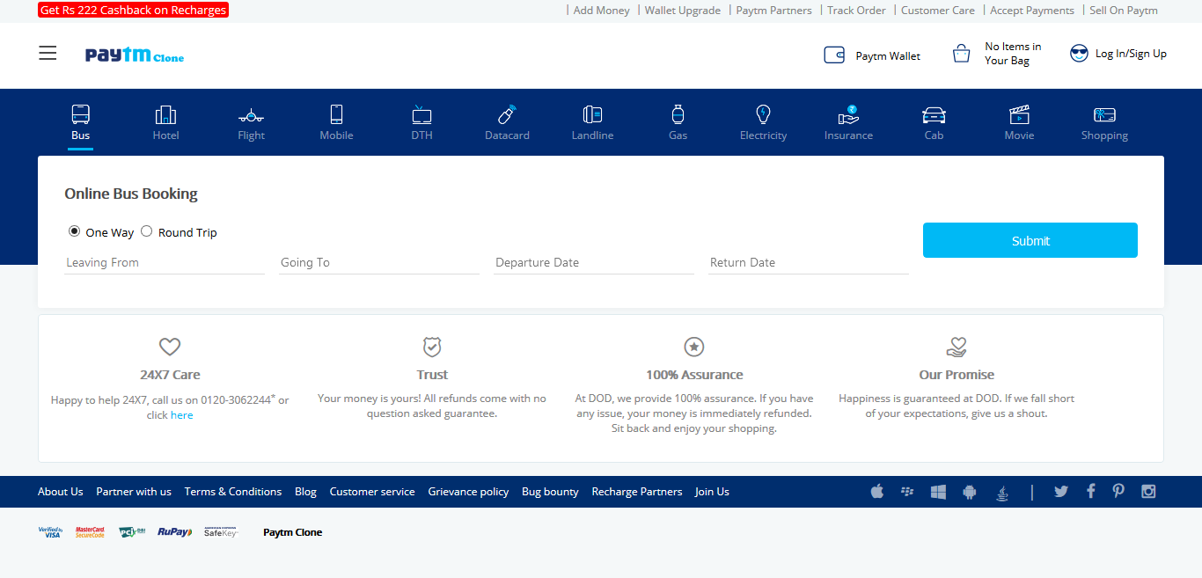This screenshot has width=1202, height=578.
Task: Click the Java icon in footer
Action: click(x=1001, y=492)
